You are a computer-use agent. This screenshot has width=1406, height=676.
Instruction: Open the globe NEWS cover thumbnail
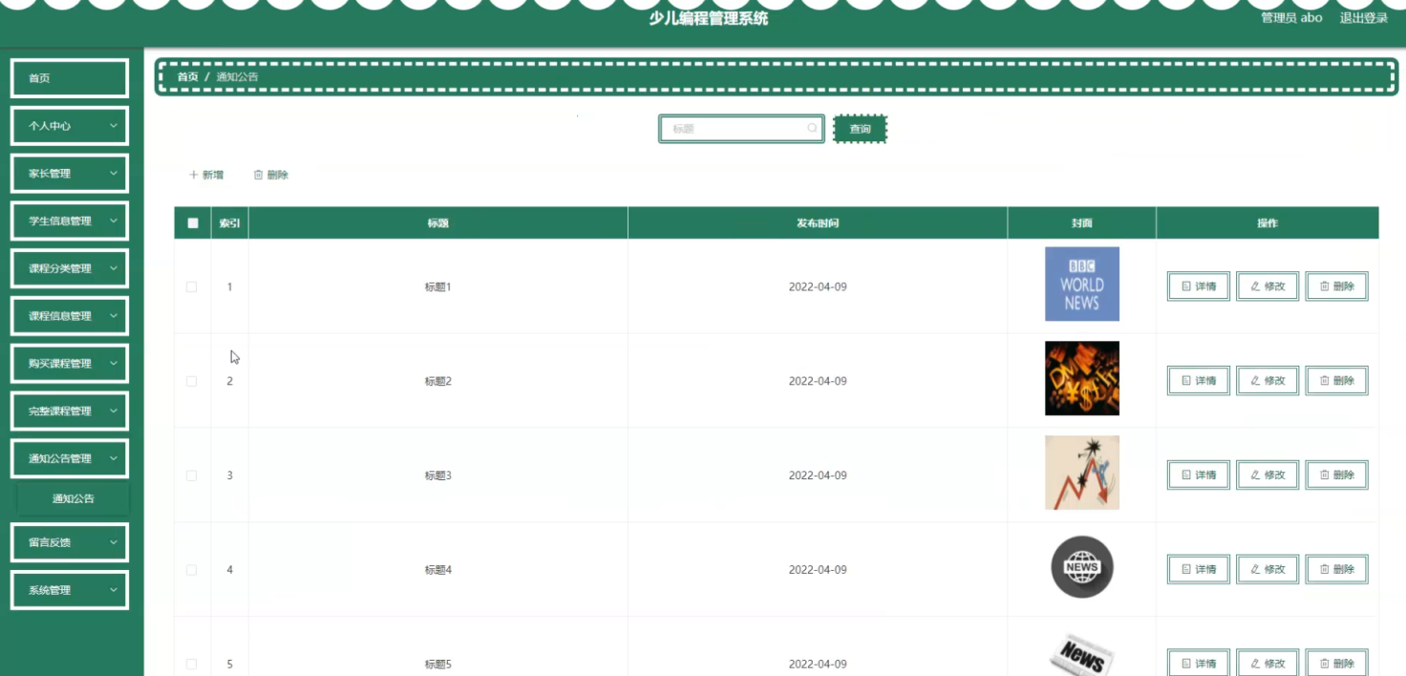1082,567
